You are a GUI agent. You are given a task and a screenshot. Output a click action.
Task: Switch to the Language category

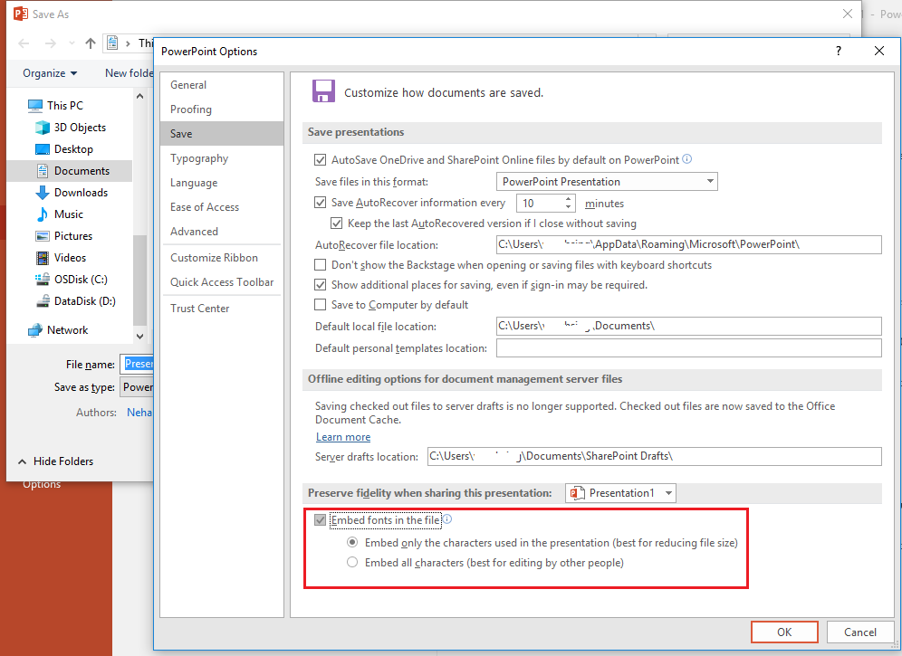click(222, 182)
